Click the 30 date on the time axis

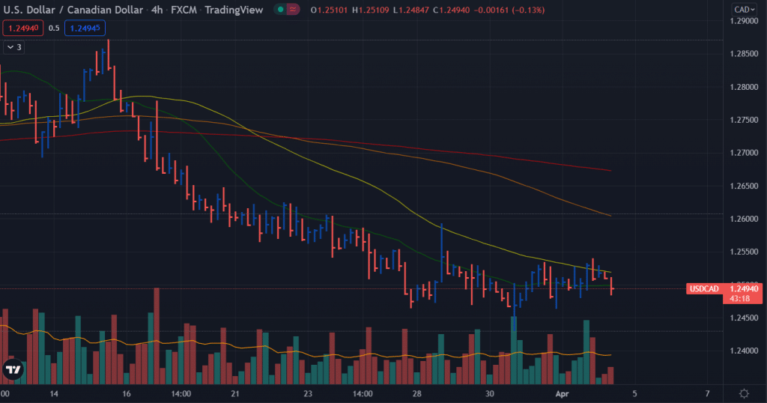(x=490, y=394)
